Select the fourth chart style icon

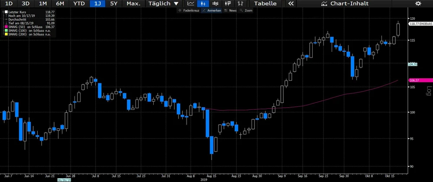[x=226, y=3]
